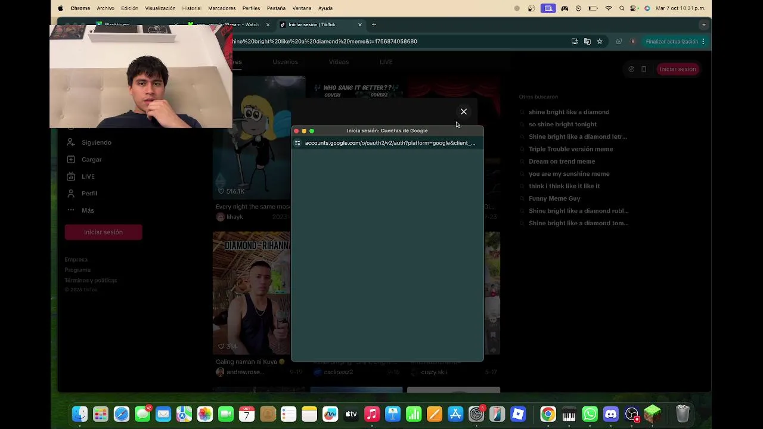The width and height of the screenshot is (763, 429).
Task: Open Safari in Dock
Action: coord(122,414)
